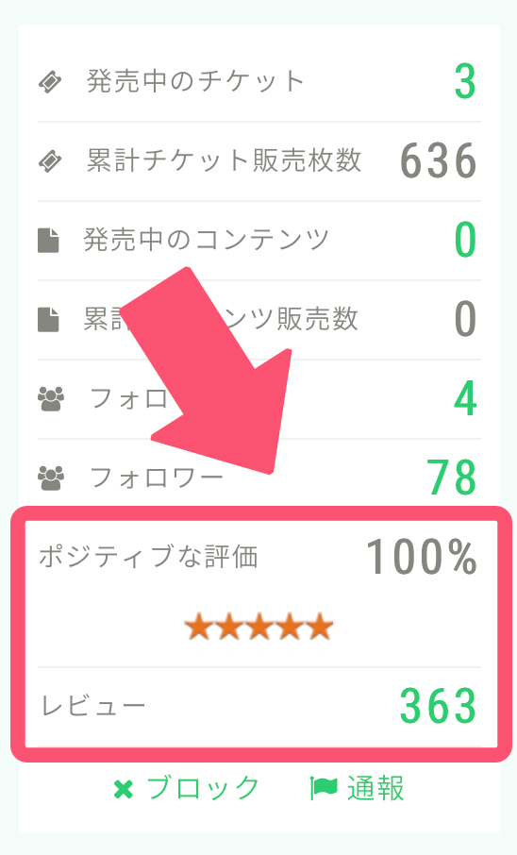Open the 発売中のチケット count of 3
This screenshot has width=517, height=855.
(465, 82)
